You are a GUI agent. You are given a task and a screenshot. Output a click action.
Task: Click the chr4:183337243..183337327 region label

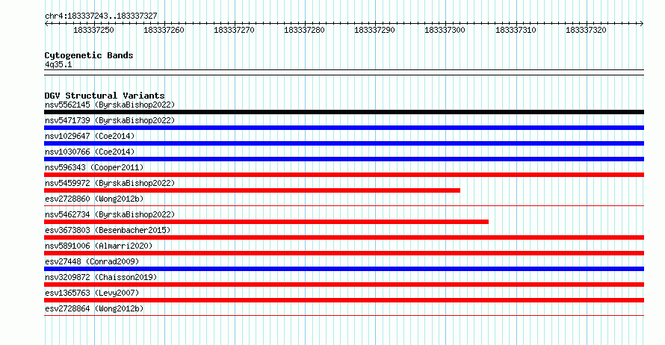click(101, 16)
